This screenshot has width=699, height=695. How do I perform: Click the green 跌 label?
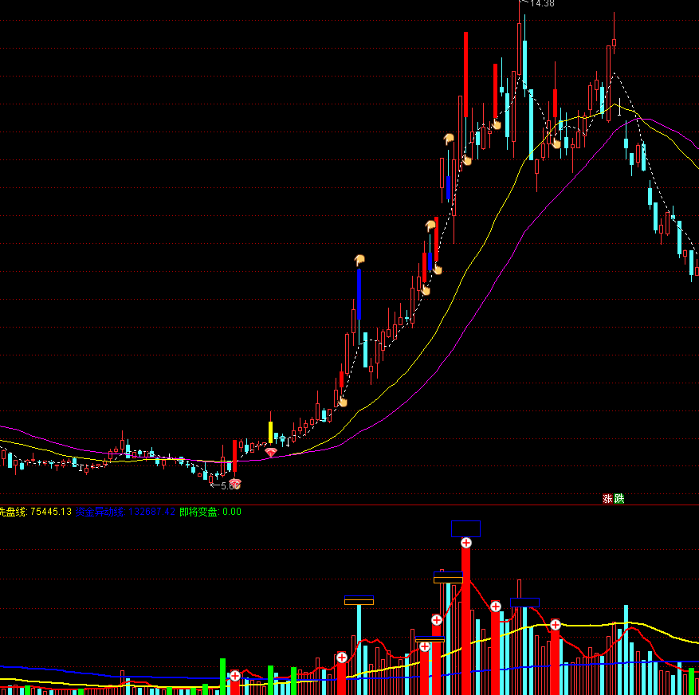[x=619, y=499]
